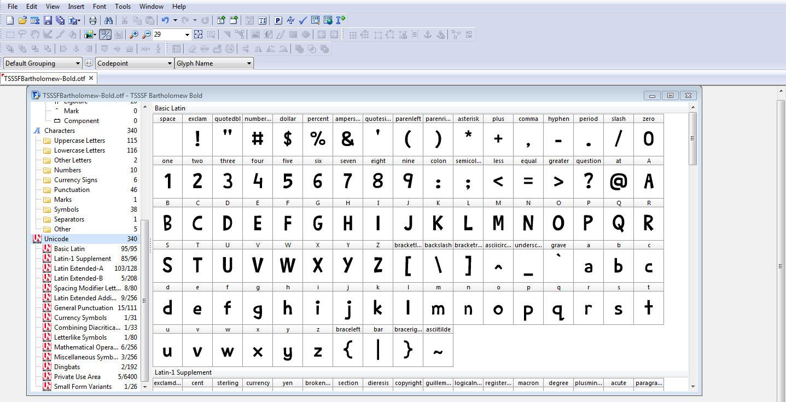Select the Numbers category
This screenshot has height=402, width=786.
pos(67,170)
